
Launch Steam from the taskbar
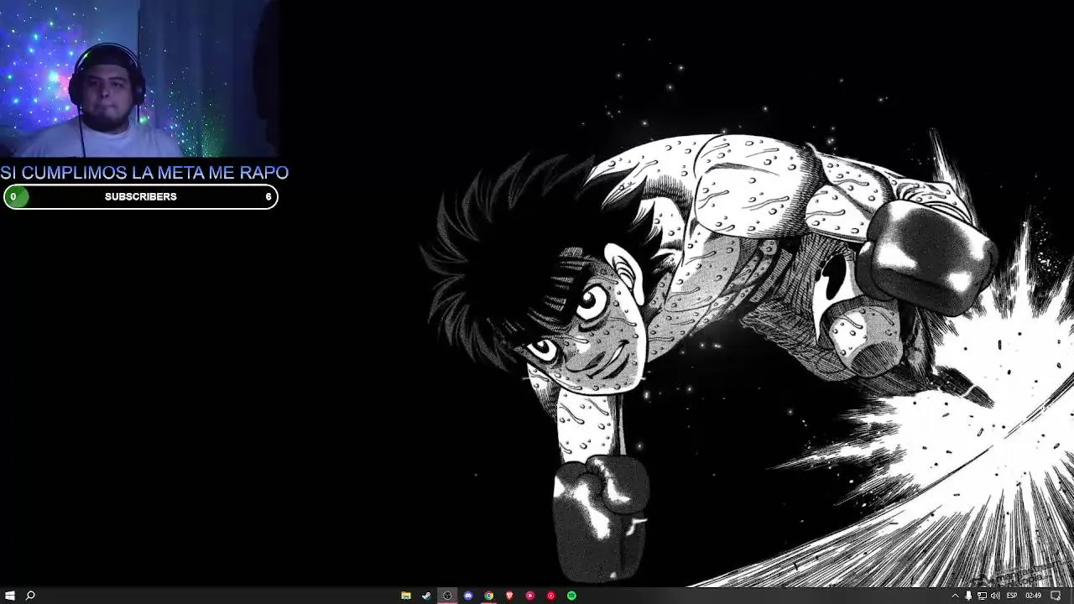[426, 596]
